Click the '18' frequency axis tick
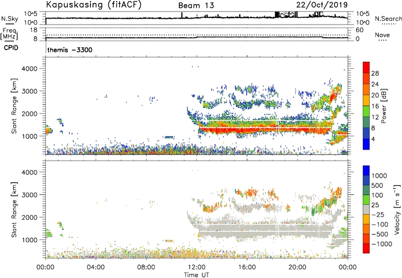Screen dimensions: 402x278 click(34, 30)
